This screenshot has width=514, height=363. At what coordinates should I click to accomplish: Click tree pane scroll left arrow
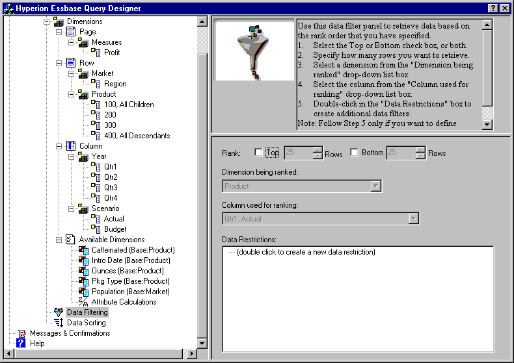pyautogui.click(x=9, y=353)
